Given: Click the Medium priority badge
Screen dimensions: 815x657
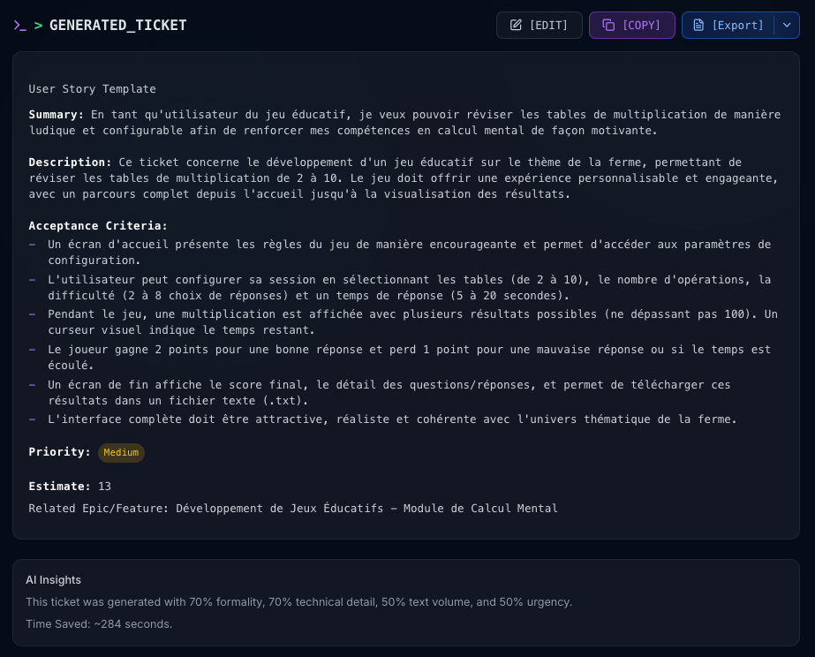Looking at the screenshot, I should click(121, 453).
